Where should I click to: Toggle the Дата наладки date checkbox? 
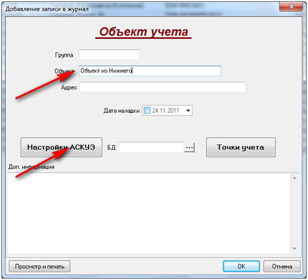point(147,110)
